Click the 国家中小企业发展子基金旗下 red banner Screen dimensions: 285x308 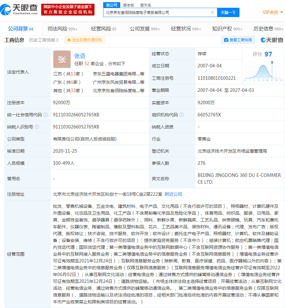[x=68, y=9]
